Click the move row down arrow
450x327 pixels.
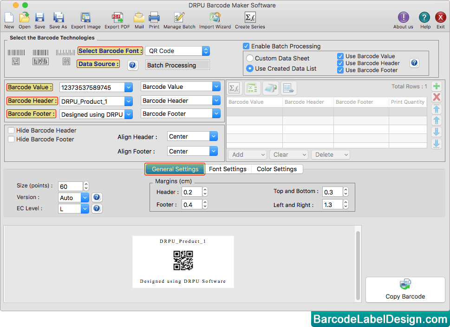coord(437,132)
